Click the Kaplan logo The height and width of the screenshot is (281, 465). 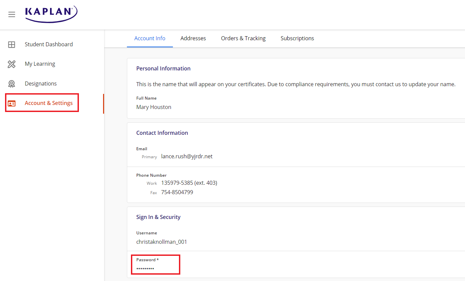click(x=51, y=14)
